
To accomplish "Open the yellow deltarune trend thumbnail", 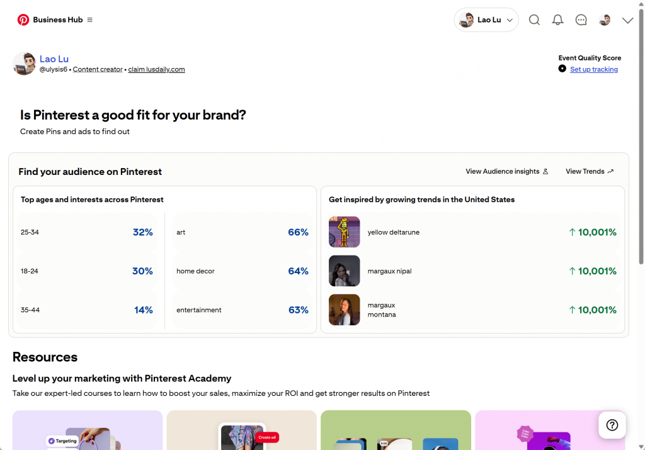I will click(345, 232).
